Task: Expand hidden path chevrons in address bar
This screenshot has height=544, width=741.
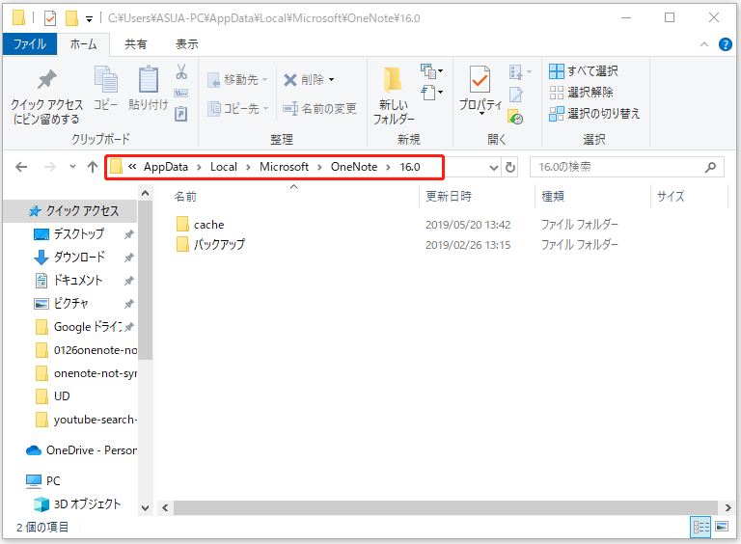Action: click(x=132, y=167)
